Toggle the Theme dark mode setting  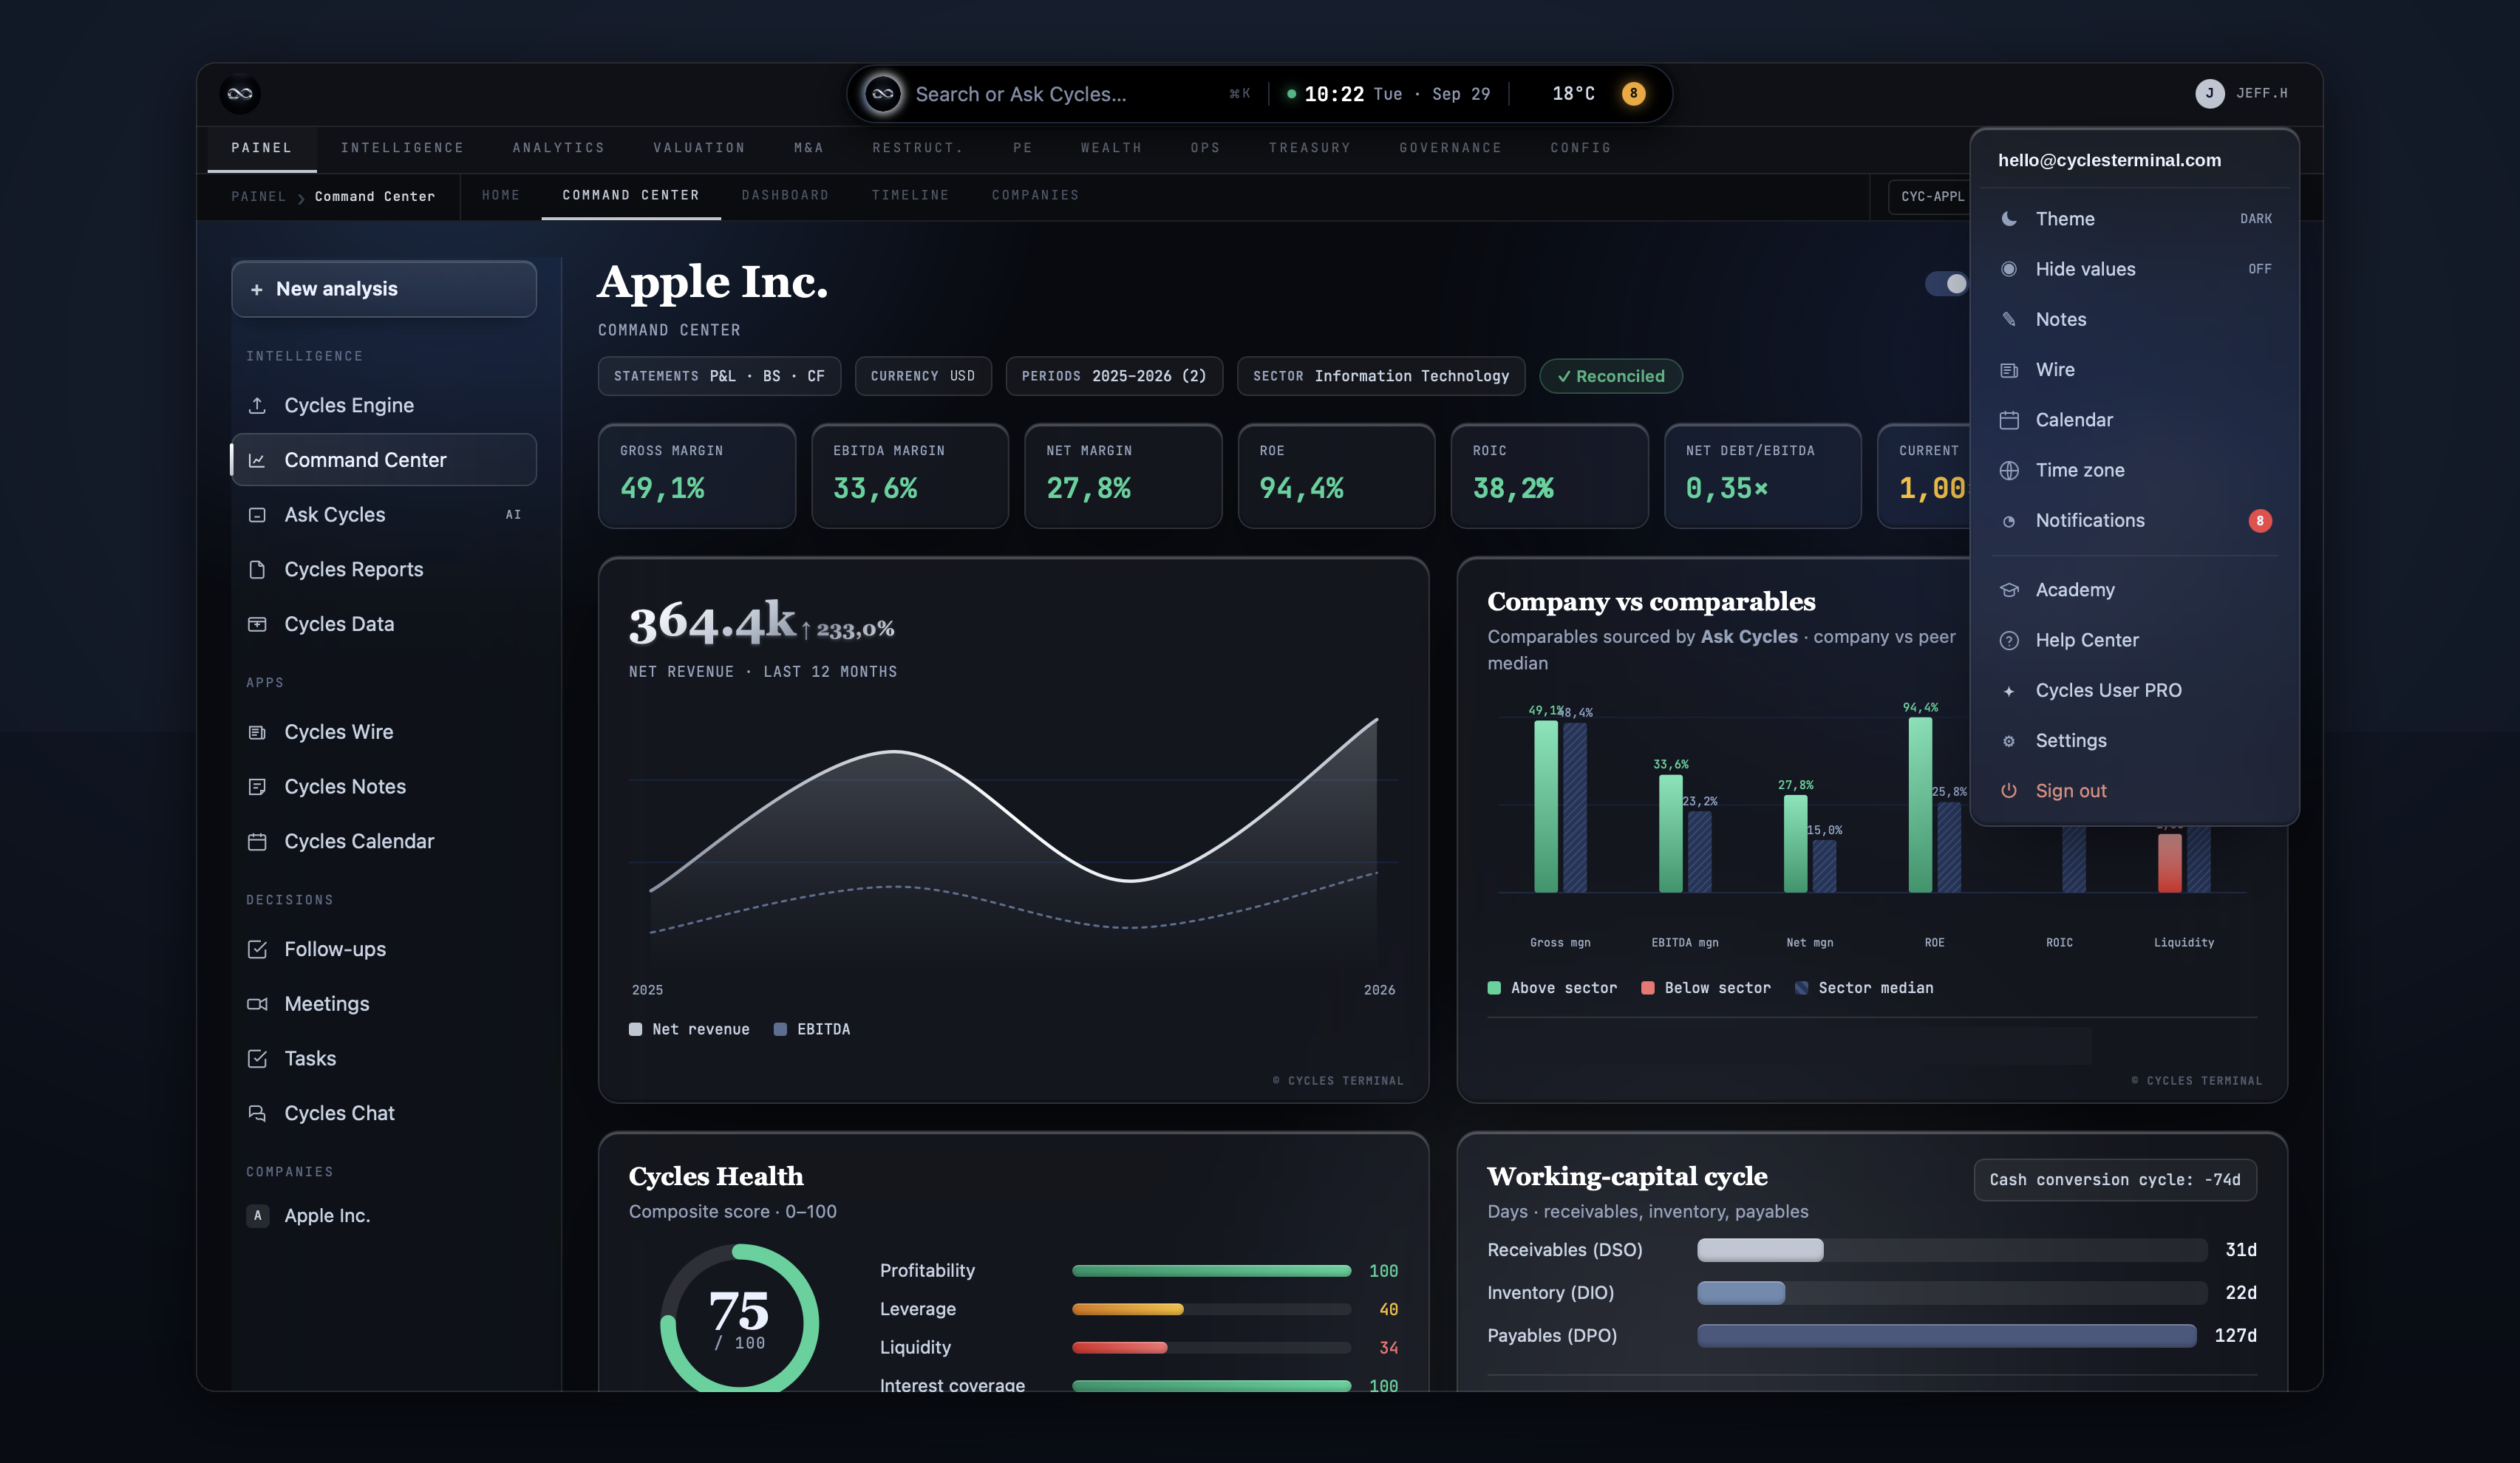2134,219
